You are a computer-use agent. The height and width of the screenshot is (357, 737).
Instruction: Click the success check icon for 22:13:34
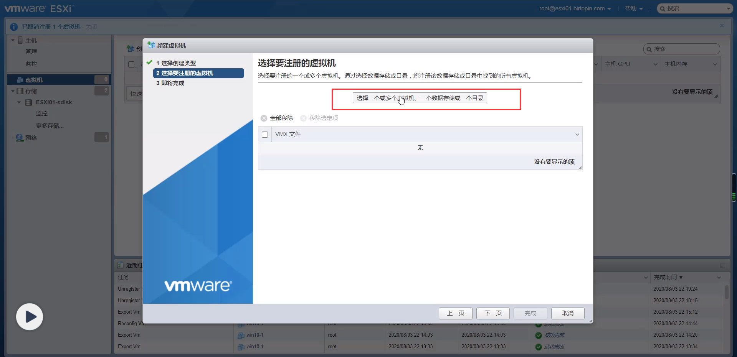pyautogui.click(x=539, y=347)
